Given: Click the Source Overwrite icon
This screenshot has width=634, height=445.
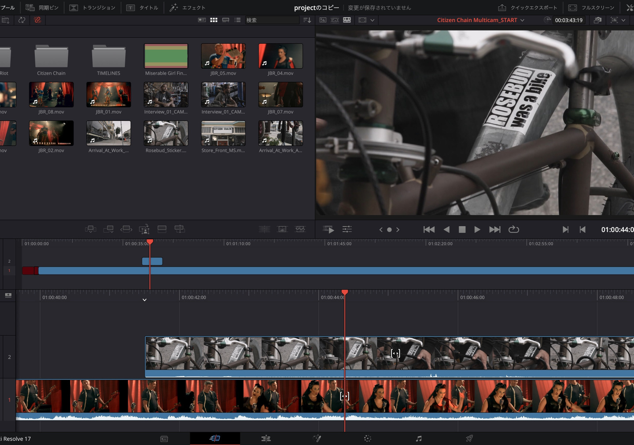Looking at the screenshot, I should point(179,229).
